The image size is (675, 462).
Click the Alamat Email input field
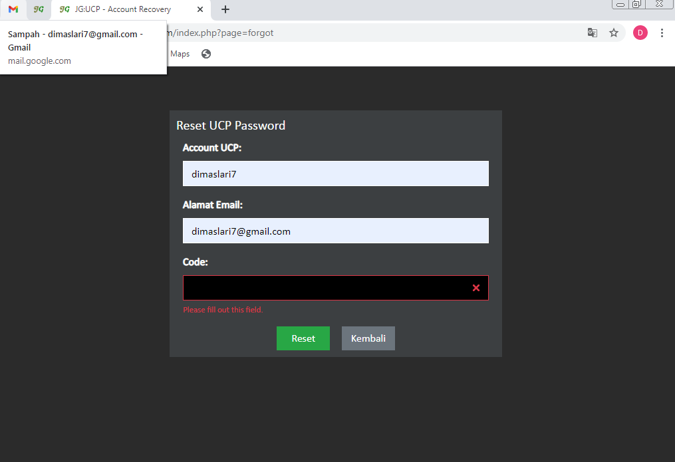click(336, 231)
